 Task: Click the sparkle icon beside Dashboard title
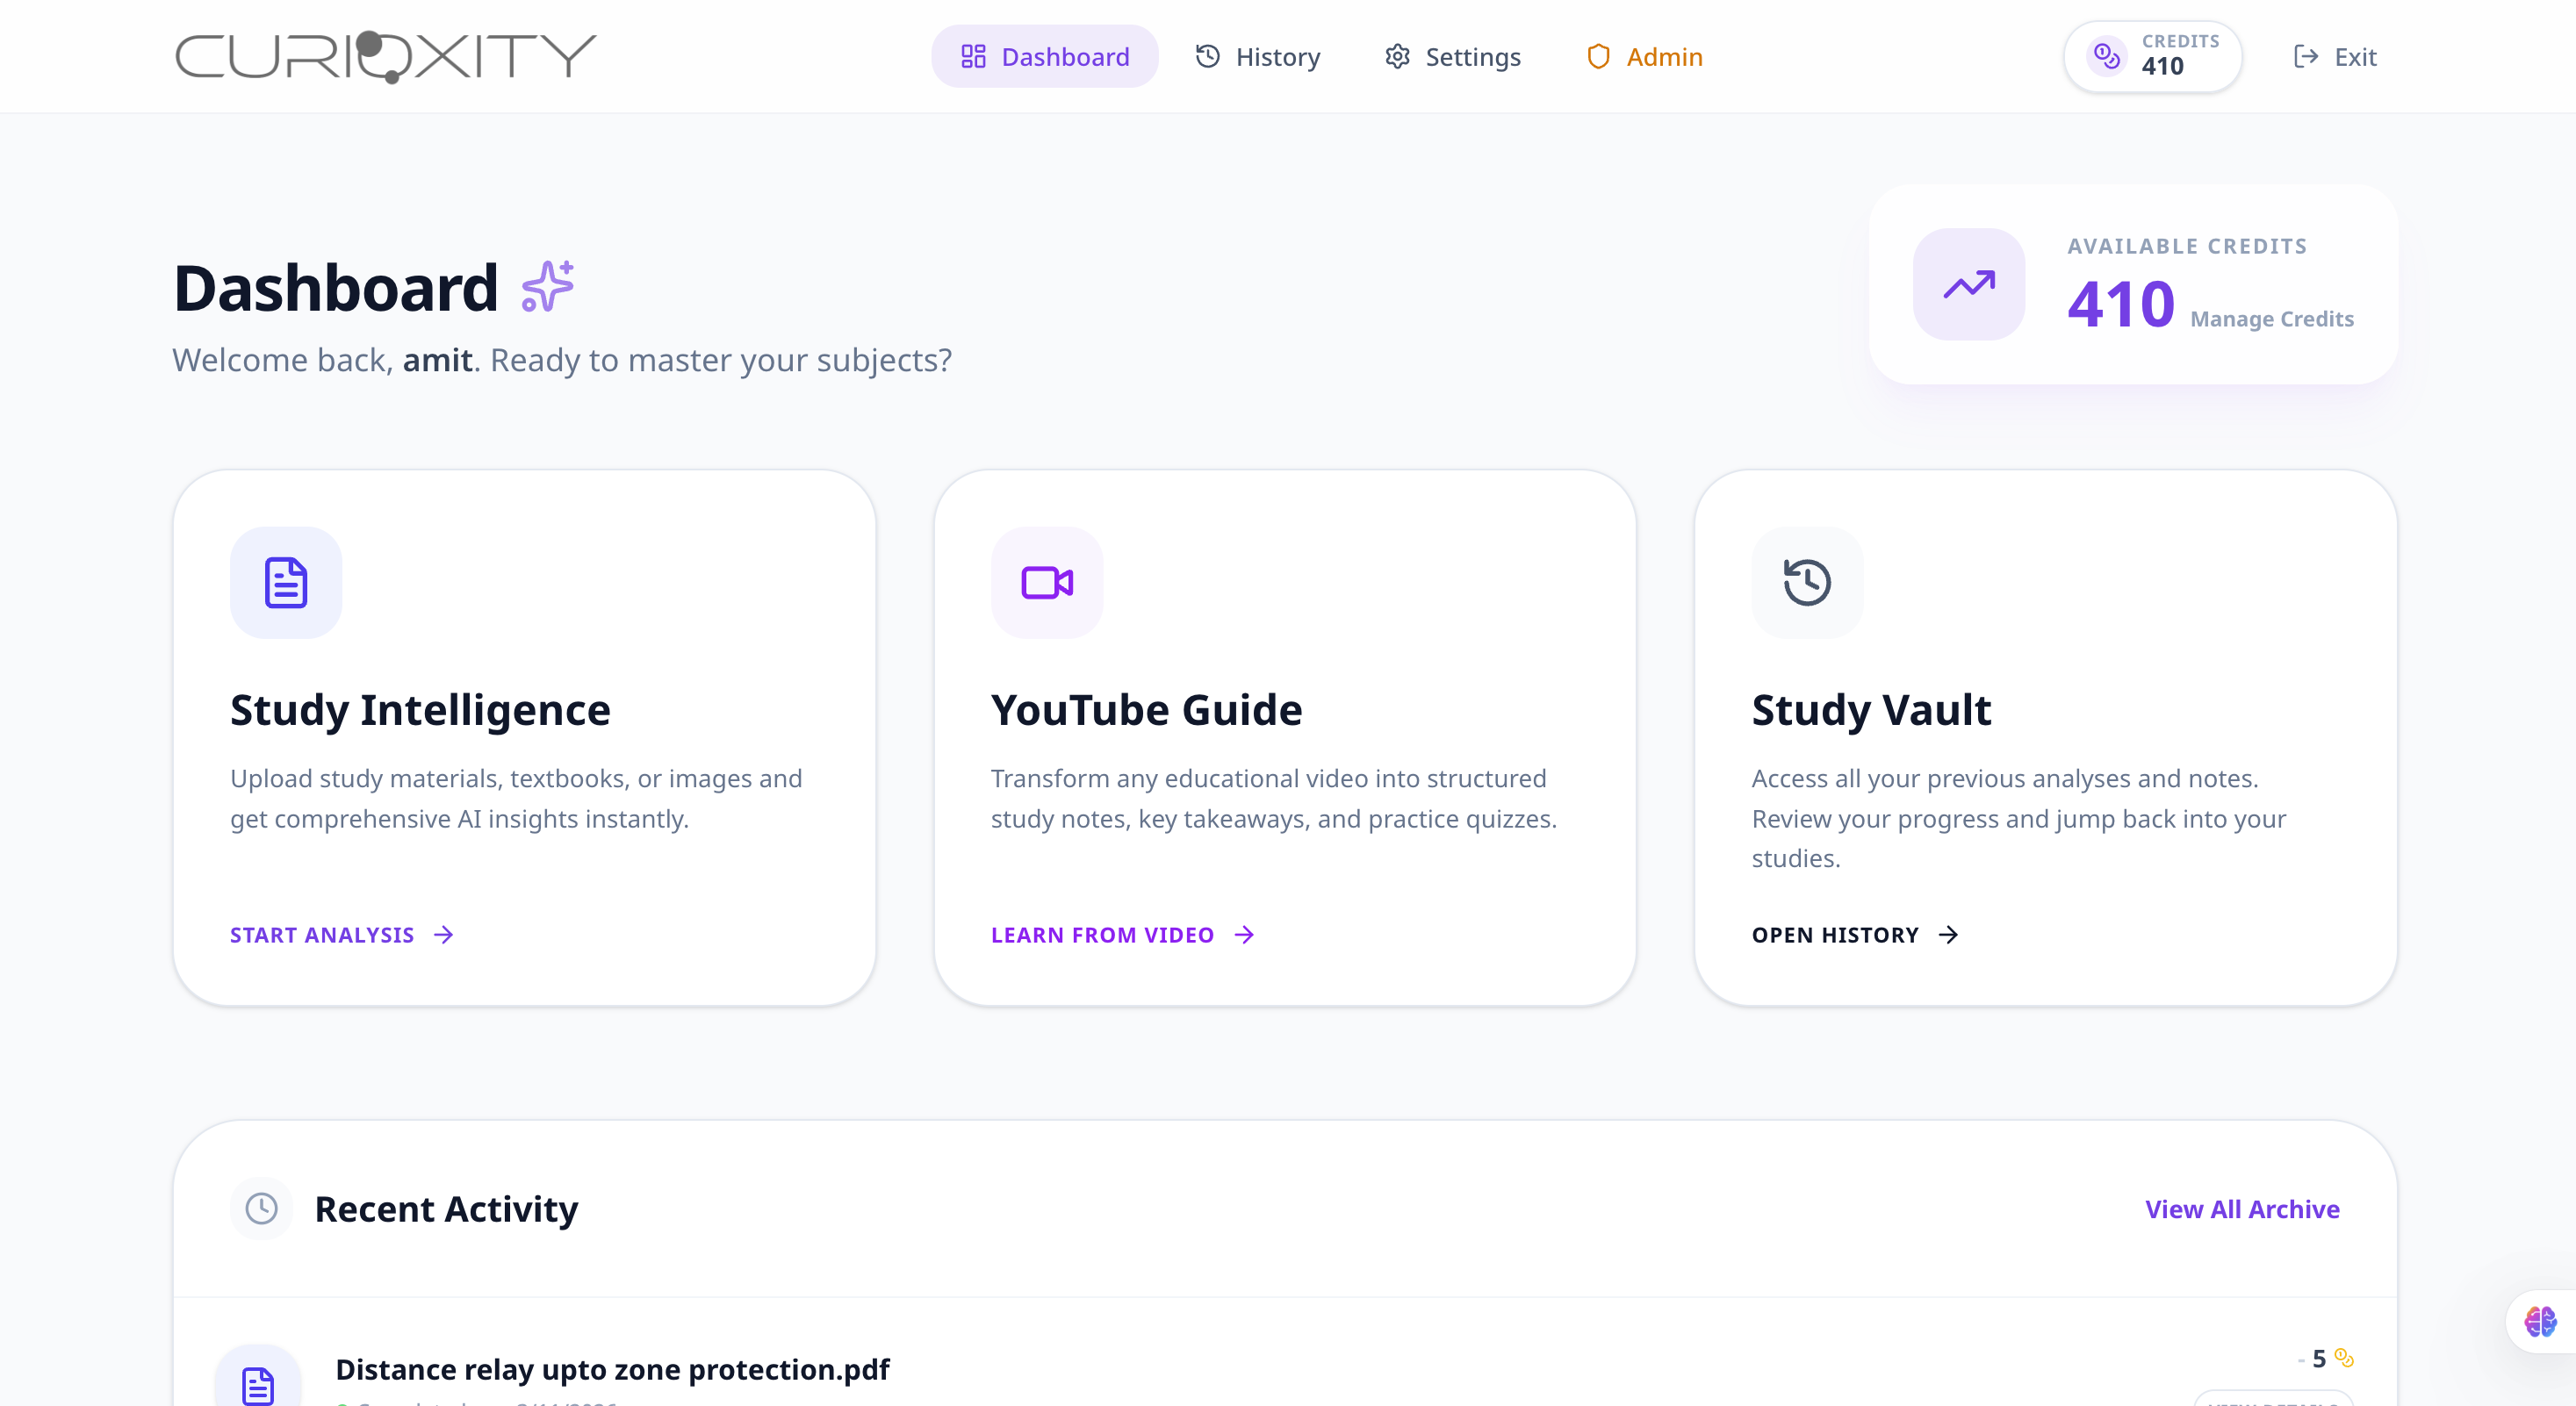click(x=548, y=287)
